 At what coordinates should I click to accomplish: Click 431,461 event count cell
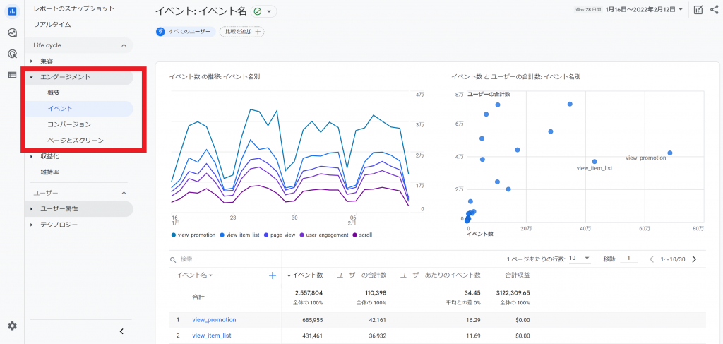point(311,336)
